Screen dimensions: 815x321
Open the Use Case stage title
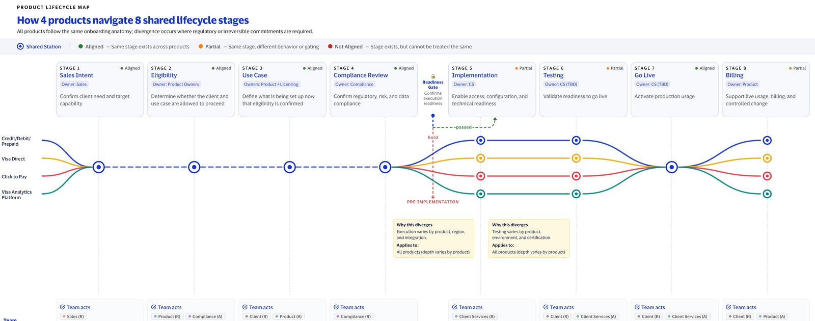tap(255, 75)
